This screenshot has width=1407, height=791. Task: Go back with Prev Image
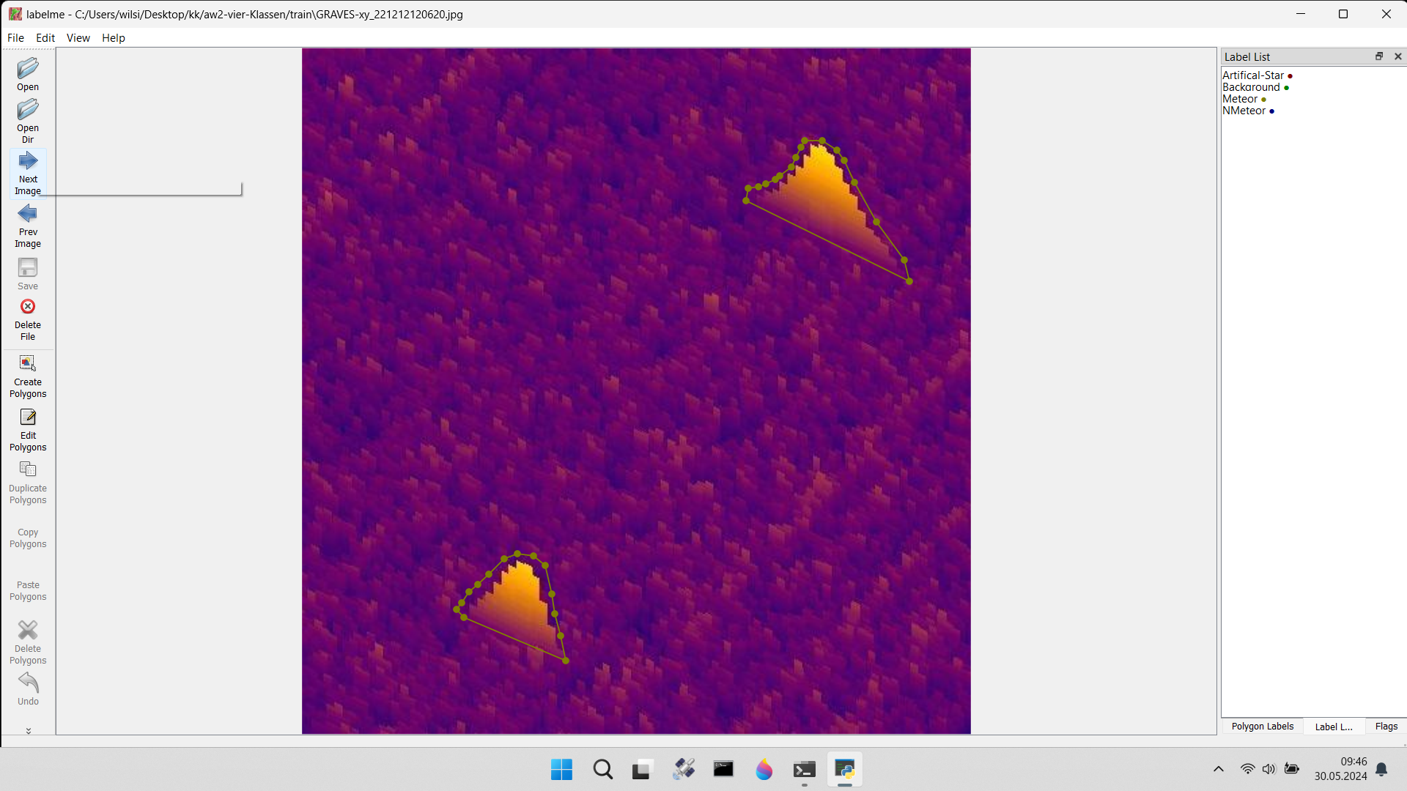[x=28, y=226]
